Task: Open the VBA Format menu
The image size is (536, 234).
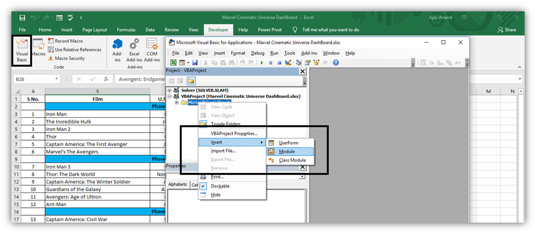Action: tap(238, 53)
